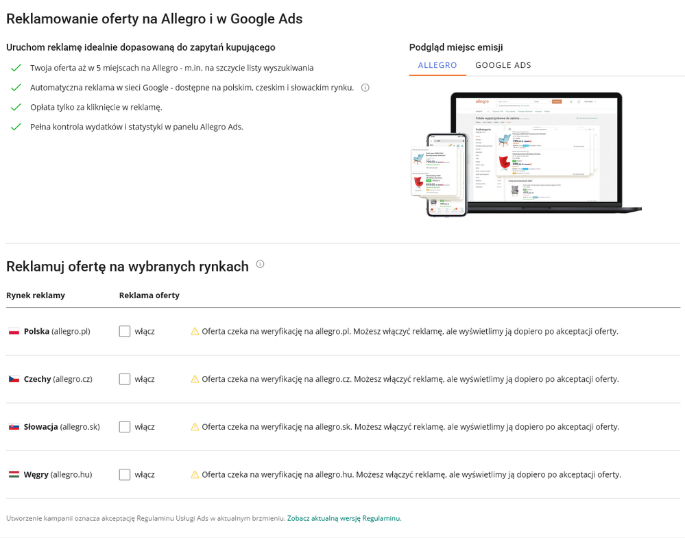Screen dimensions: 685x538
Task: Click 'Węgry (allegro.hu)' market label
Action: (58, 474)
